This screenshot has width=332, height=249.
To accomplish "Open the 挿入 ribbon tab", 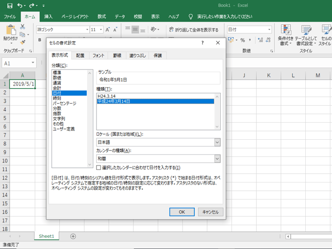I will coord(48,16).
